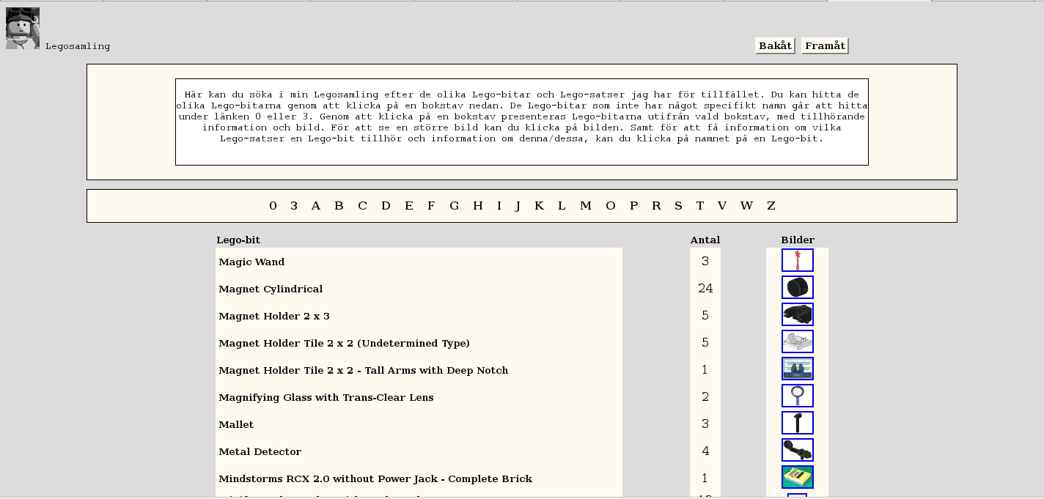Click the quantity 24 for Magnet Cylindrical
Image resolution: width=1044 pixels, height=499 pixels.
tap(705, 289)
